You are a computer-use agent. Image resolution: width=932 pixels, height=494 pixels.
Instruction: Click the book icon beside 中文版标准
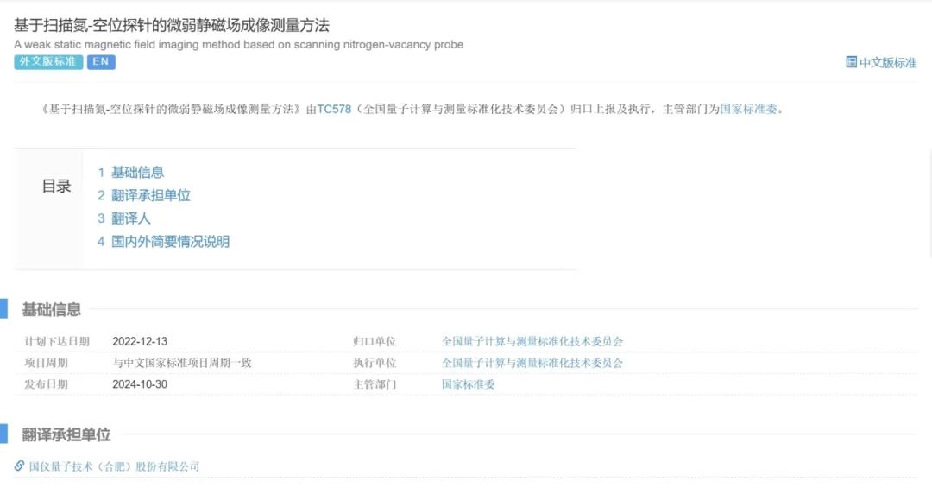pos(851,62)
